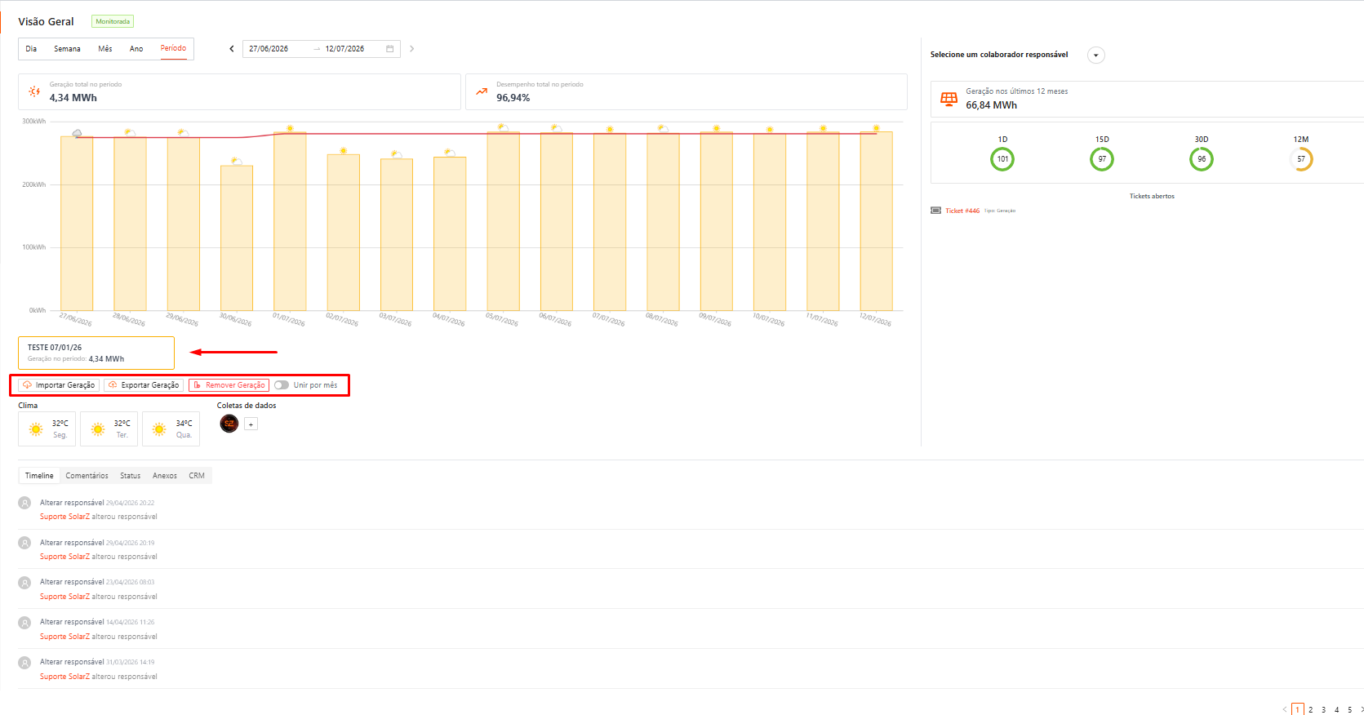The width and height of the screenshot is (1364, 715).
Task: Click the calendar icon in date range
Action: tap(390, 49)
